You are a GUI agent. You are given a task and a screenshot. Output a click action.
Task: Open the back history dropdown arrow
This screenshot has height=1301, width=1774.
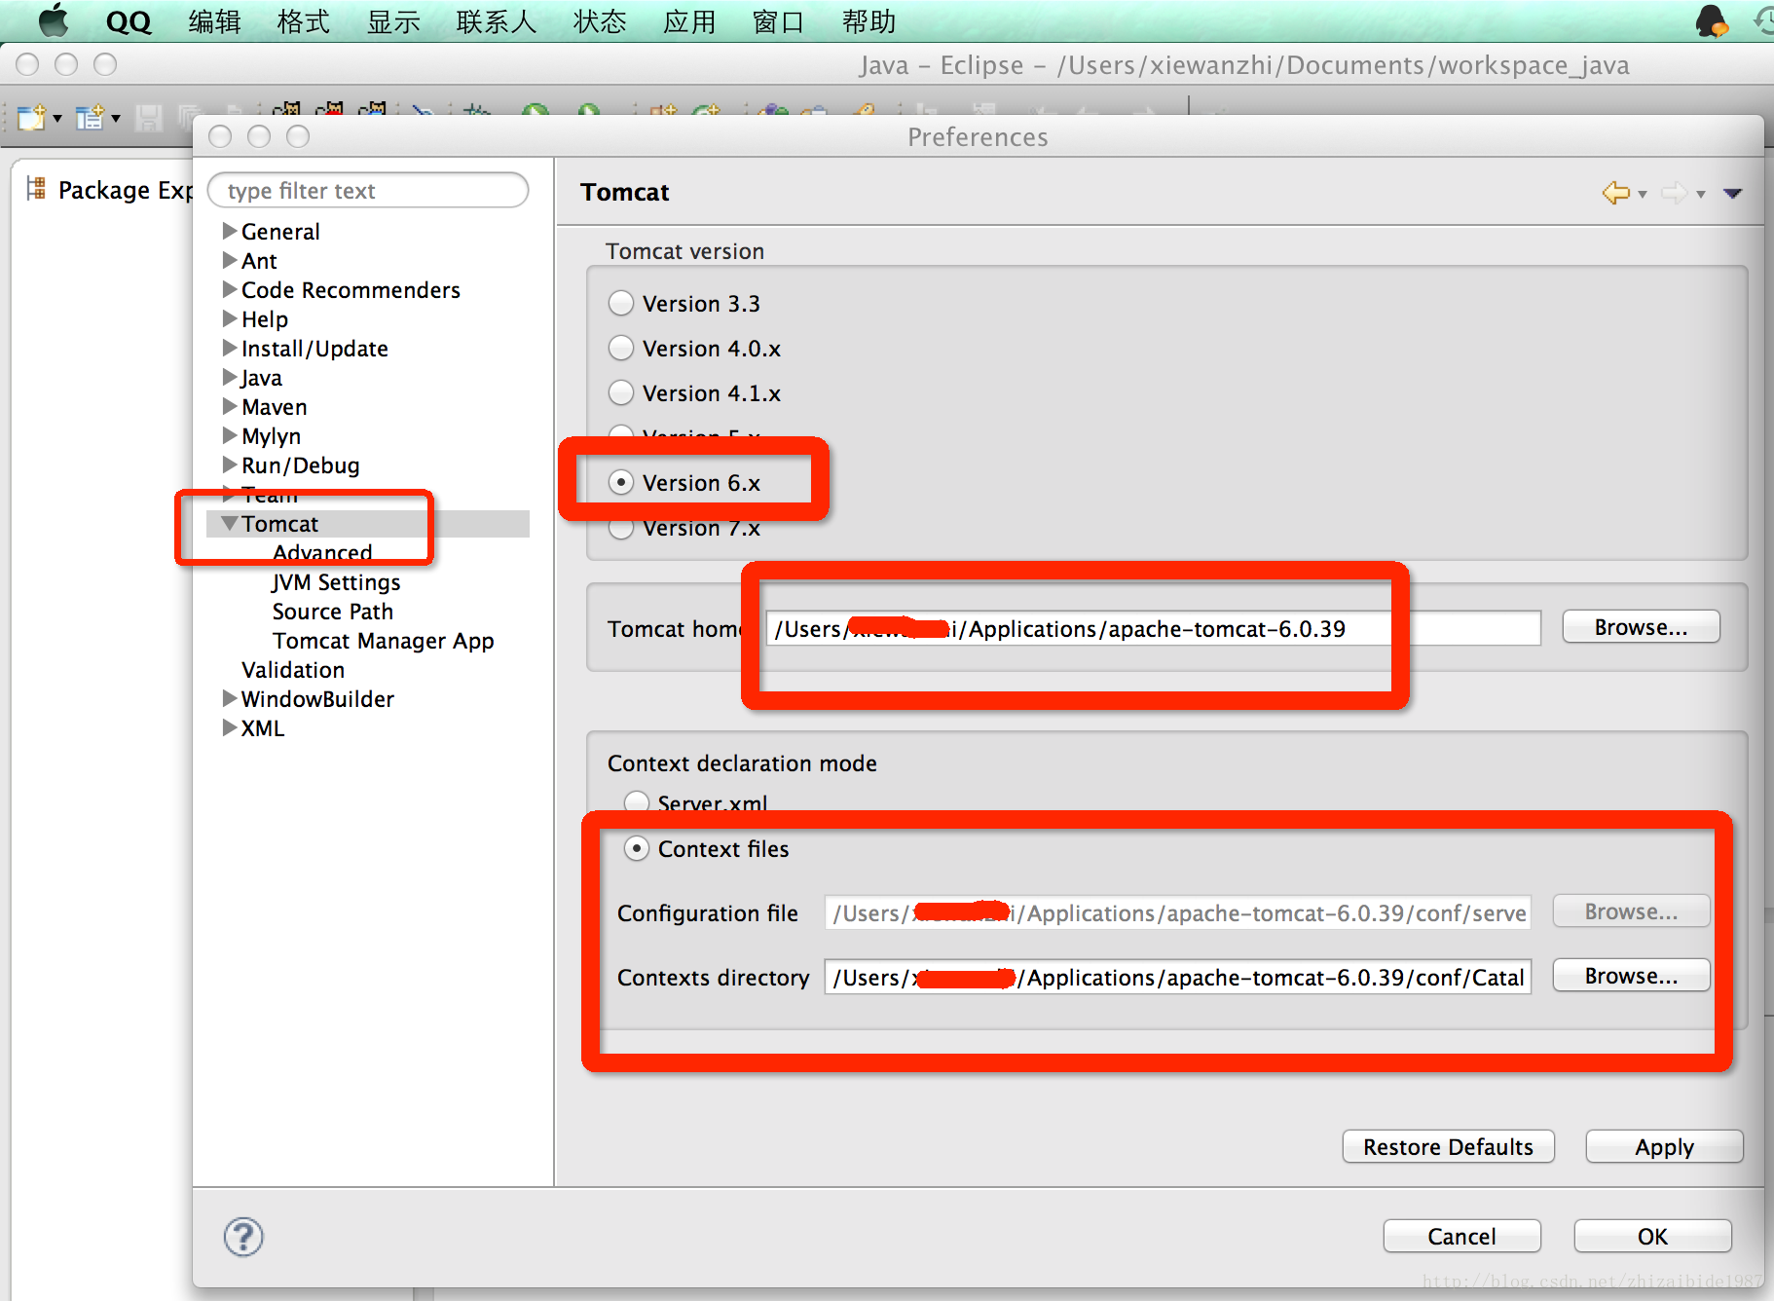pos(1643,194)
